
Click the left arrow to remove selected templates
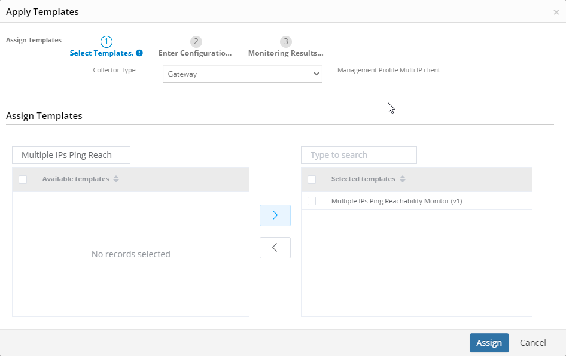coord(275,247)
